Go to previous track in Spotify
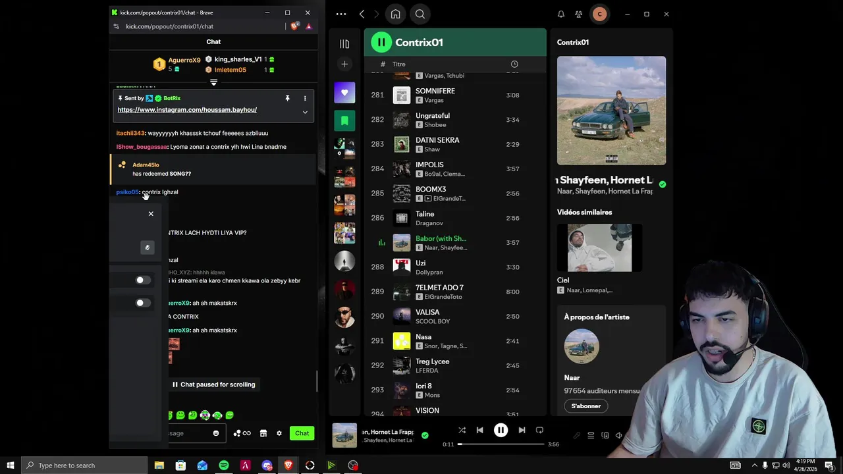The width and height of the screenshot is (843, 474). pos(479,430)
